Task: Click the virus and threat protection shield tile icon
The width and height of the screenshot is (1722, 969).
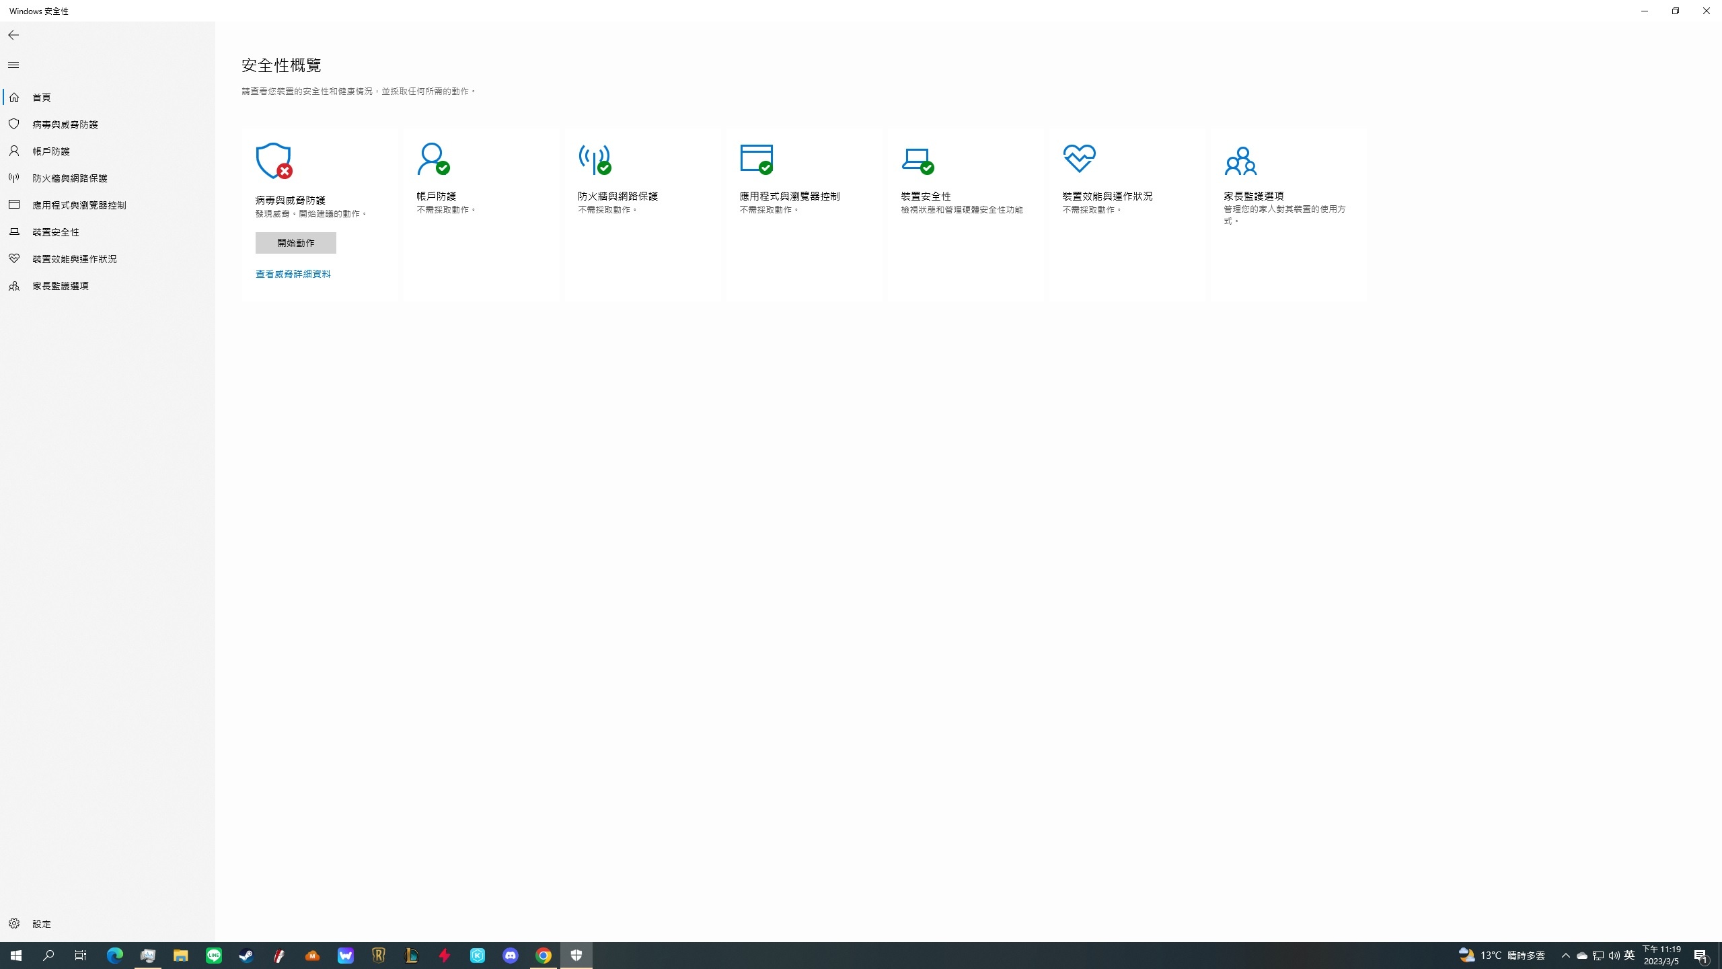Action: 274,160
